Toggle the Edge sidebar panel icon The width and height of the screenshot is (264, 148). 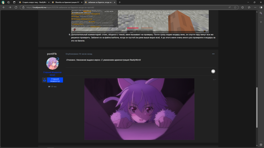(x=261, y=7)
